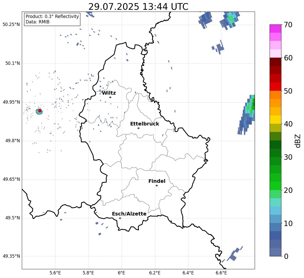Click the colorbar tick value 70
This screenshot has width=304, height=278.
coord(288,25)
